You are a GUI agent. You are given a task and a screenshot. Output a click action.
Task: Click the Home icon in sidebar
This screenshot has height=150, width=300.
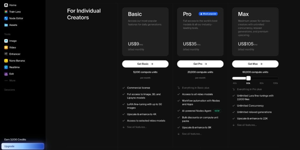[6, 5]
